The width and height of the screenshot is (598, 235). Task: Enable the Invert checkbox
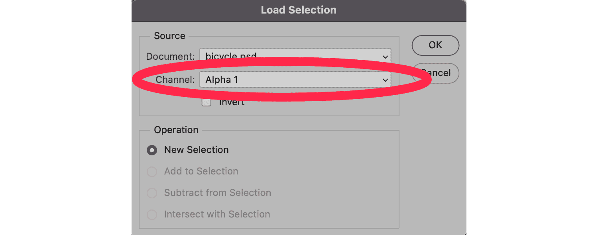pos(206,103)
